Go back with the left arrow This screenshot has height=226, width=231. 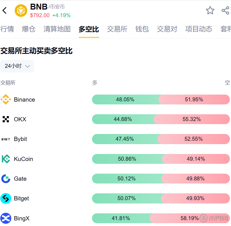5,11
